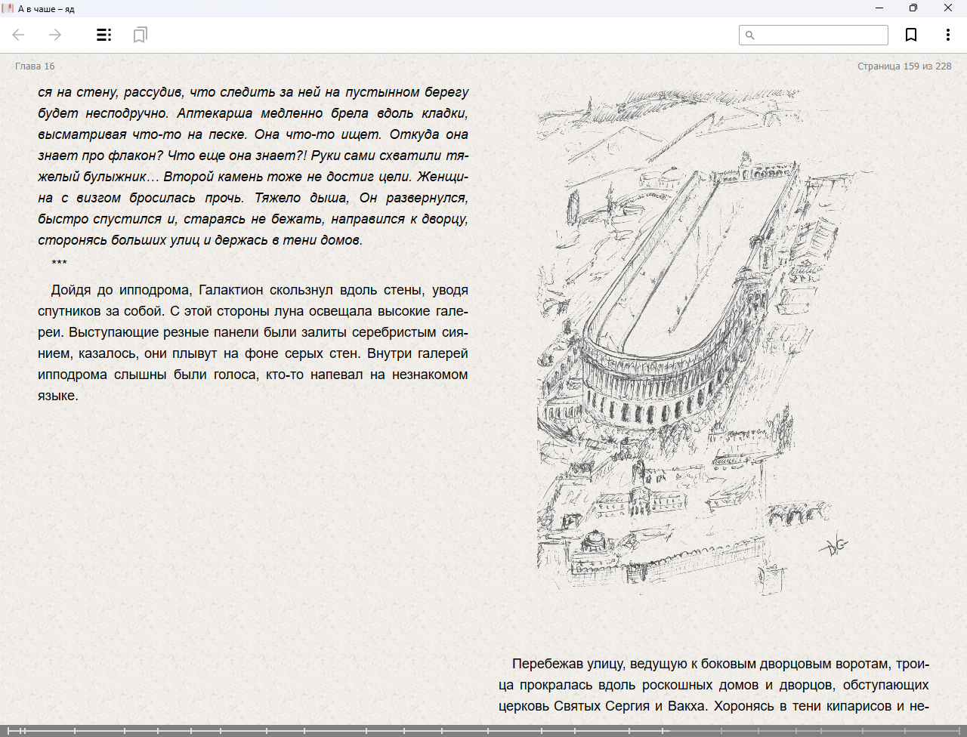
Task: Select the hippodrome sketch illustration
Action: click(x=687, y=340)
